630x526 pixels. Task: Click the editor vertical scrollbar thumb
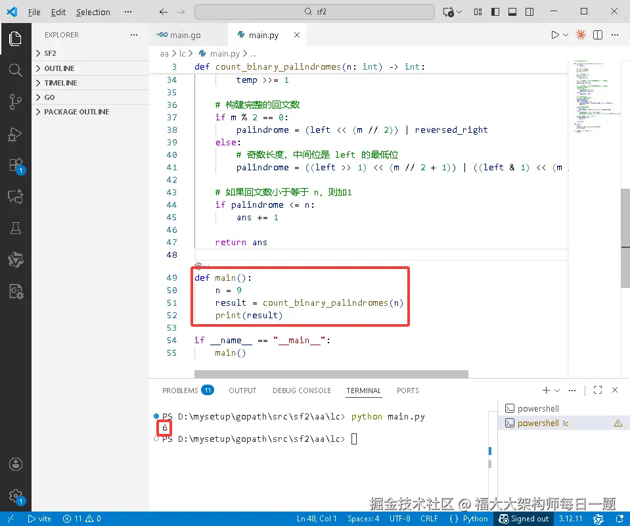(x=625, y=238)
